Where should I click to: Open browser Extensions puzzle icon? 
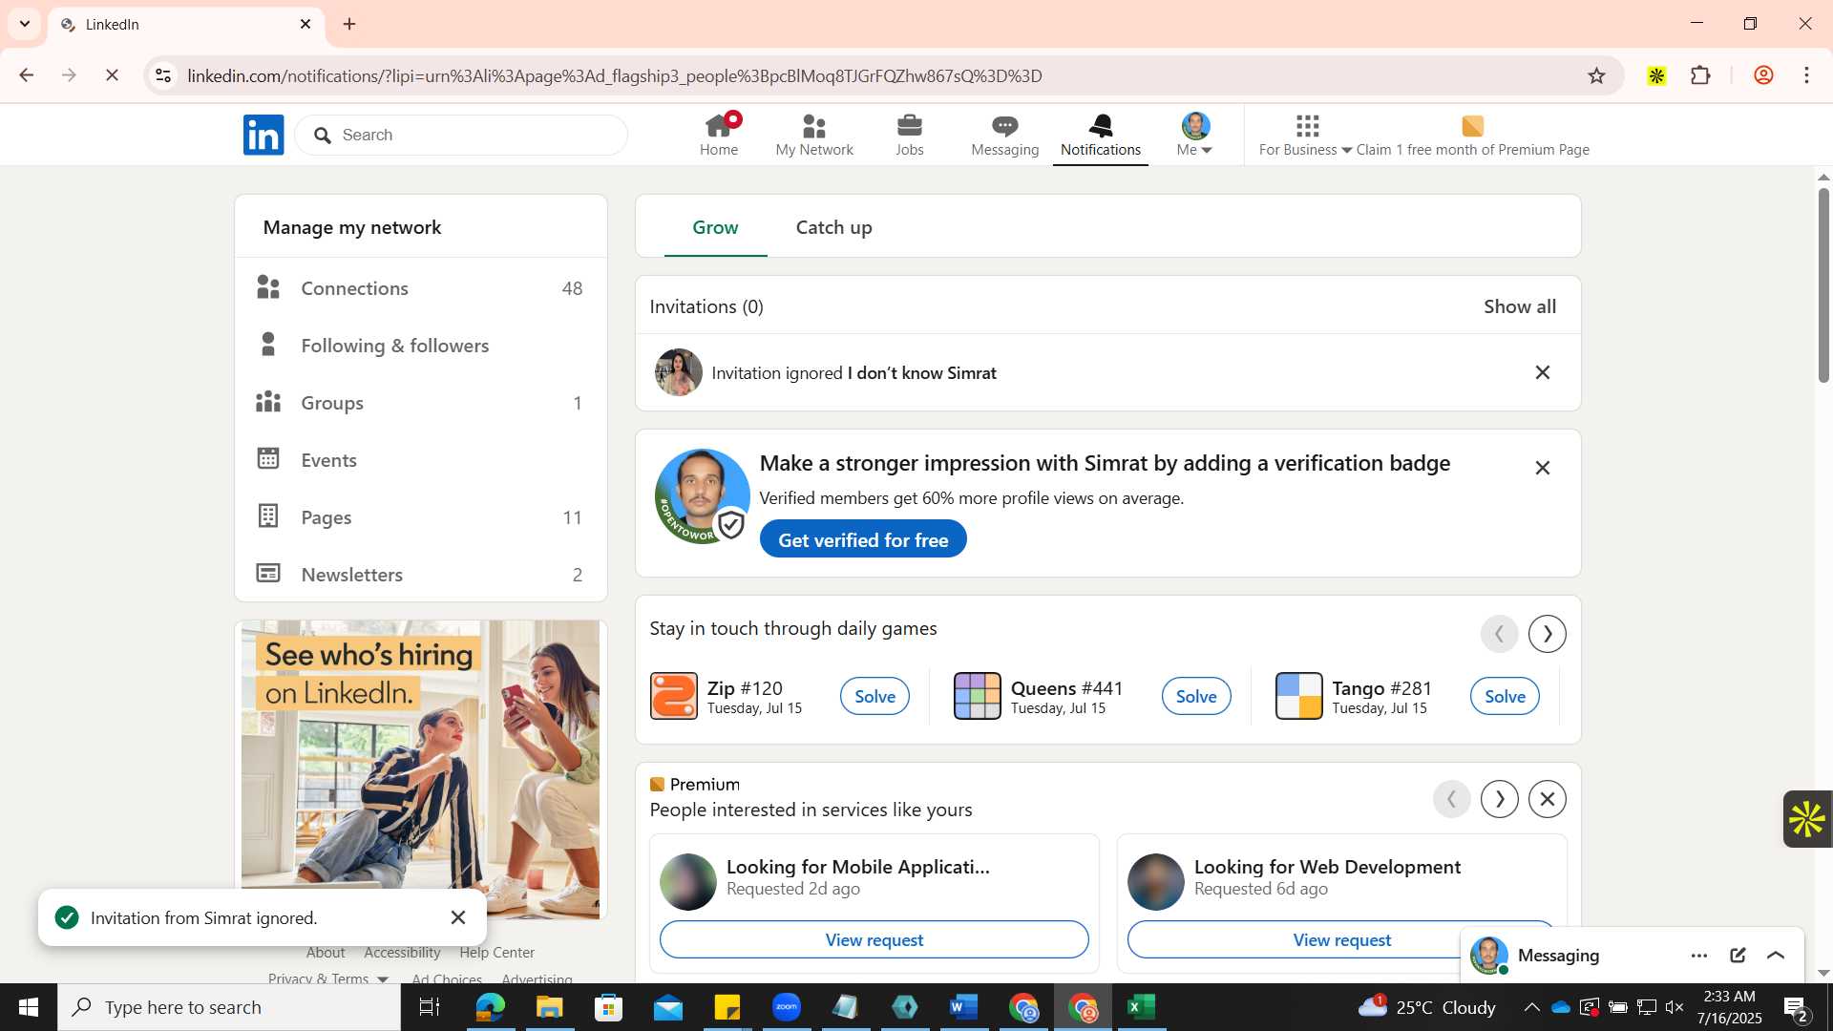point(1701,75)
